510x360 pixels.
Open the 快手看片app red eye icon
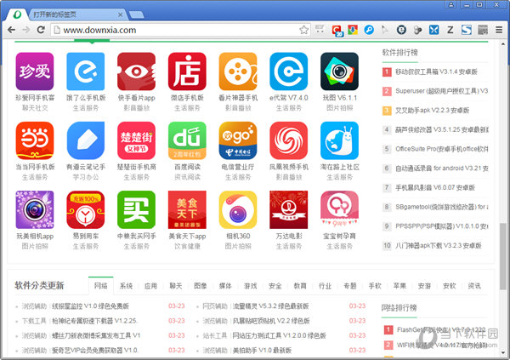pyautogui.click(x=136, y=71)
